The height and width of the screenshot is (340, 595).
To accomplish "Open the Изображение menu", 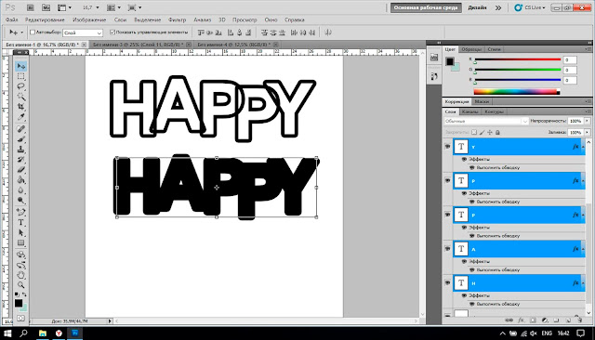I will tap(89, 20).
